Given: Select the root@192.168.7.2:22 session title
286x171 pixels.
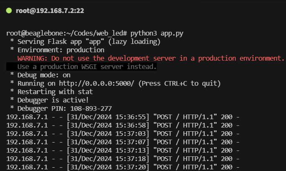Looking at the screenshot, I should pyautogui.click(x=50, y=11).
